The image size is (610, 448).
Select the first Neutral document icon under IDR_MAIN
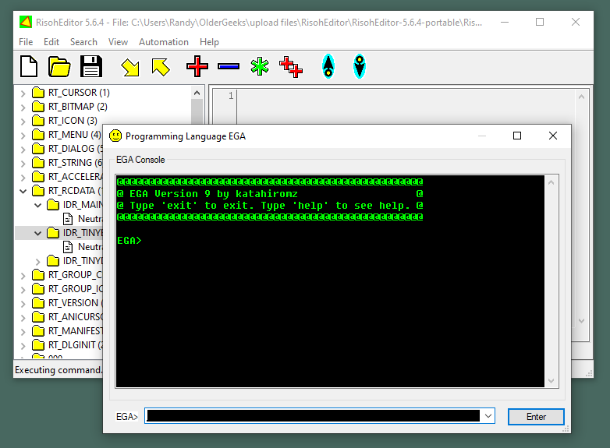pos(68,219)
